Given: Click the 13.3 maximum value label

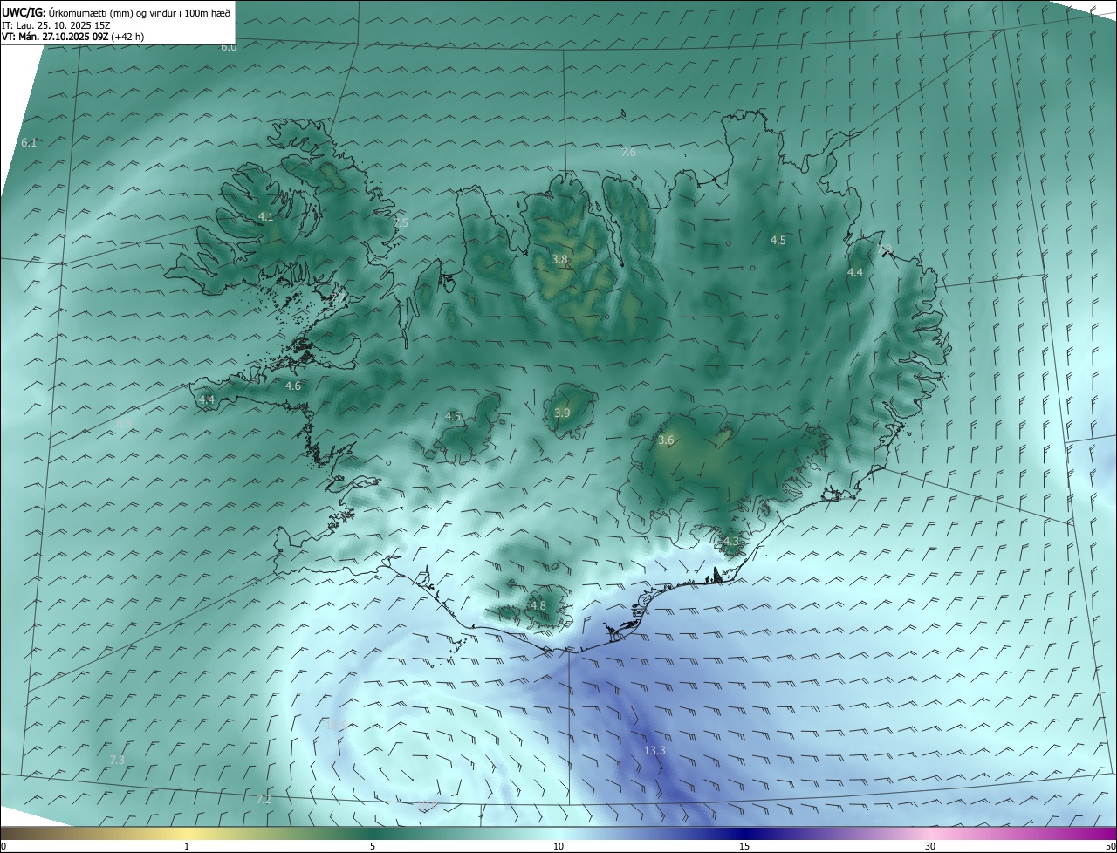Looking at the screenshot, I should pyautogui.click(x=654, y=750).
